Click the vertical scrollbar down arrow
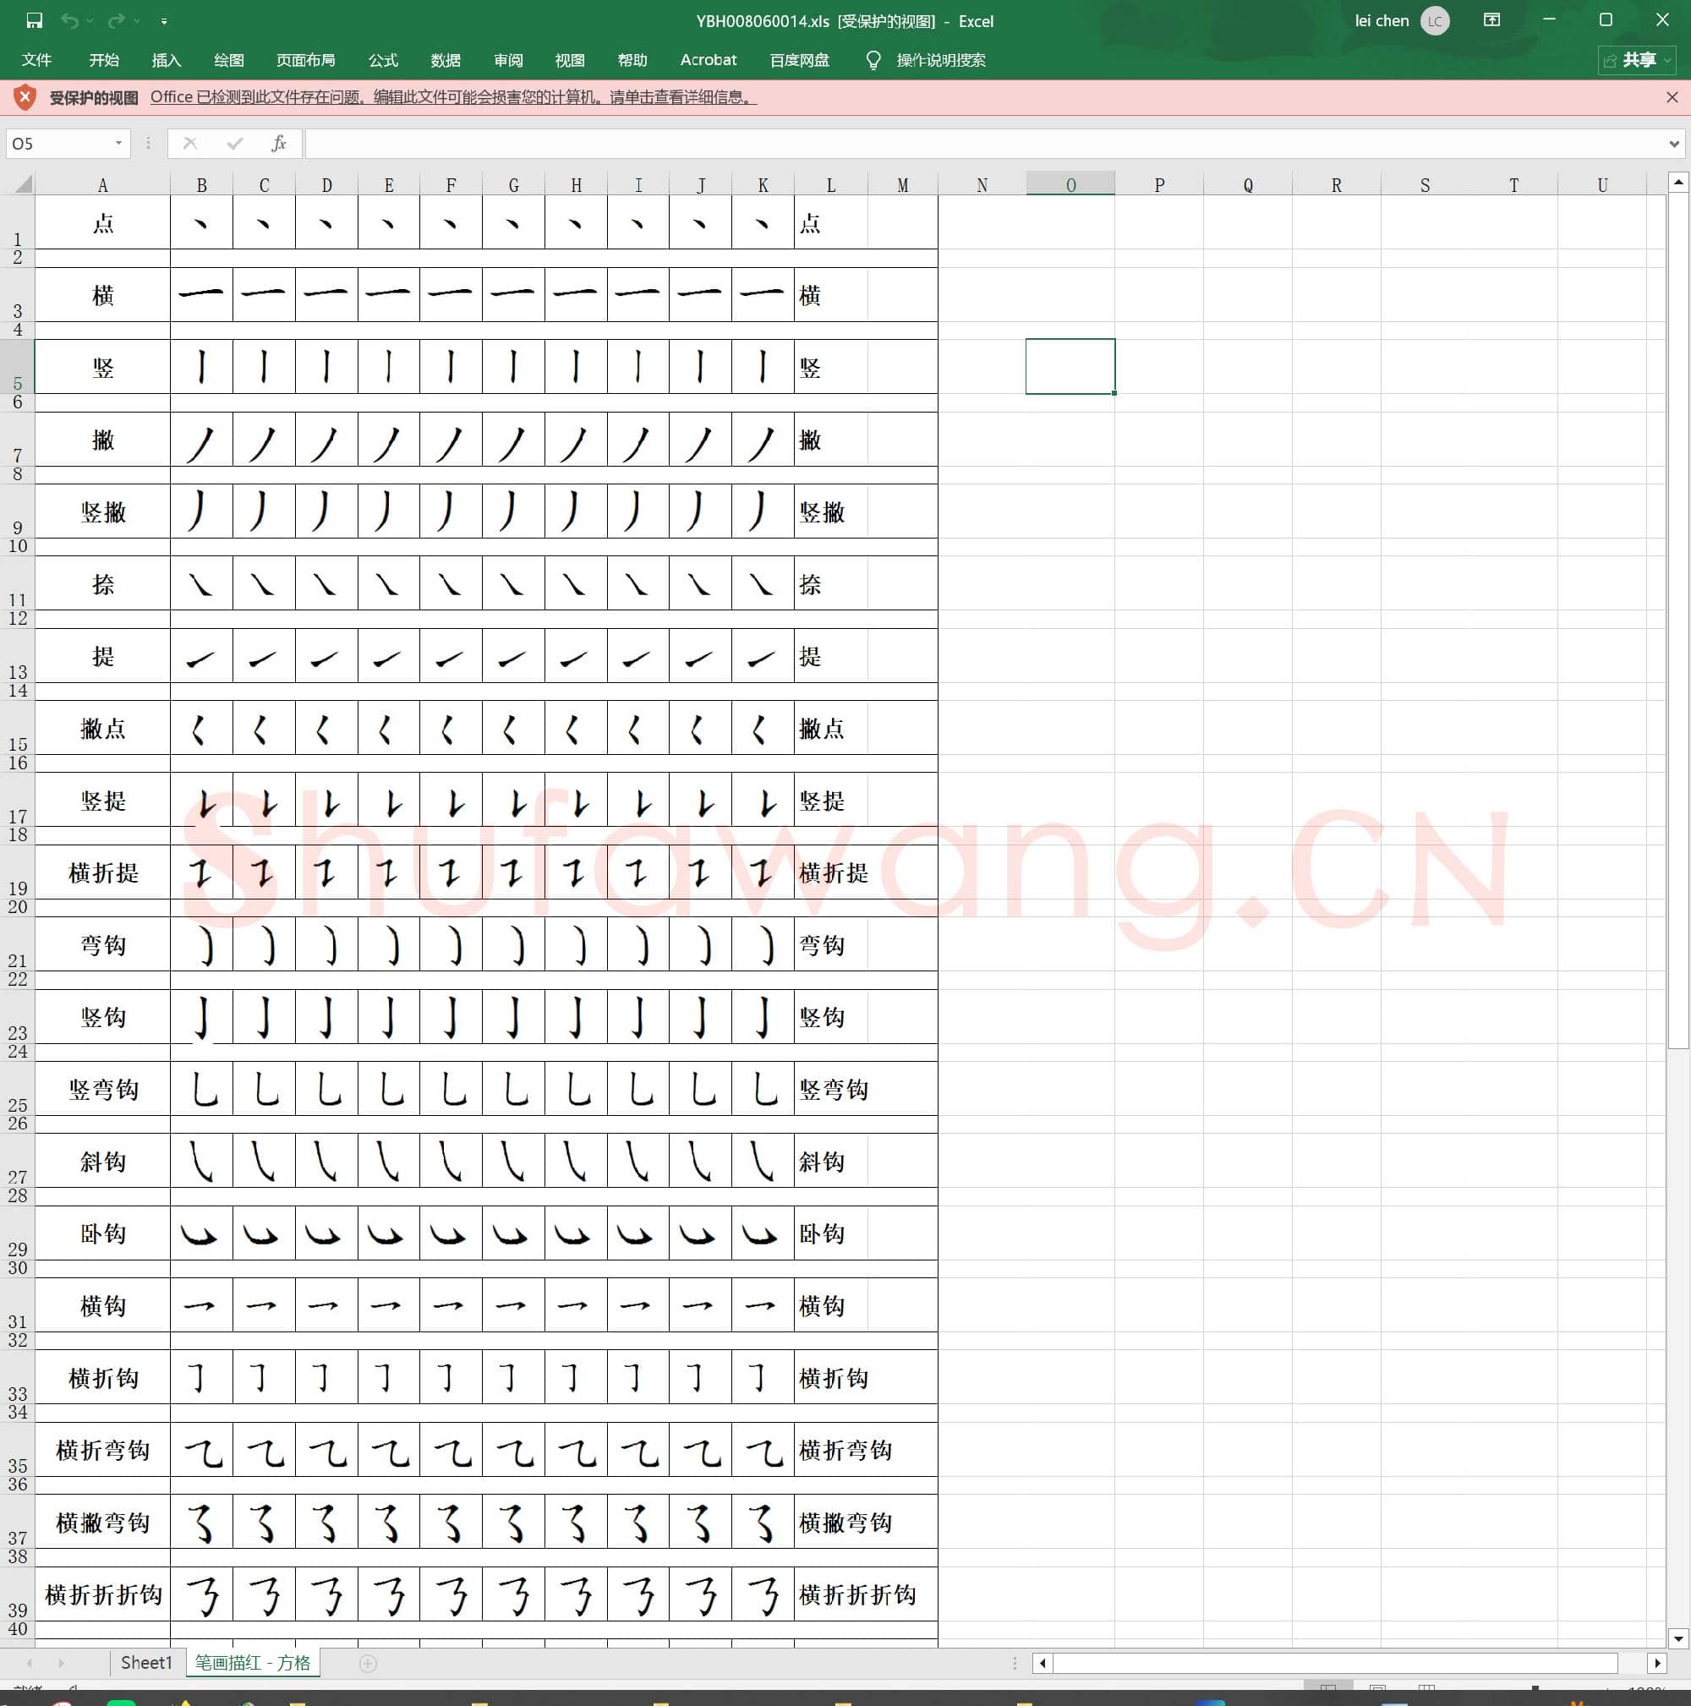The width and height of the screenshot is (1691, 1706). tap(1677, 1638)
